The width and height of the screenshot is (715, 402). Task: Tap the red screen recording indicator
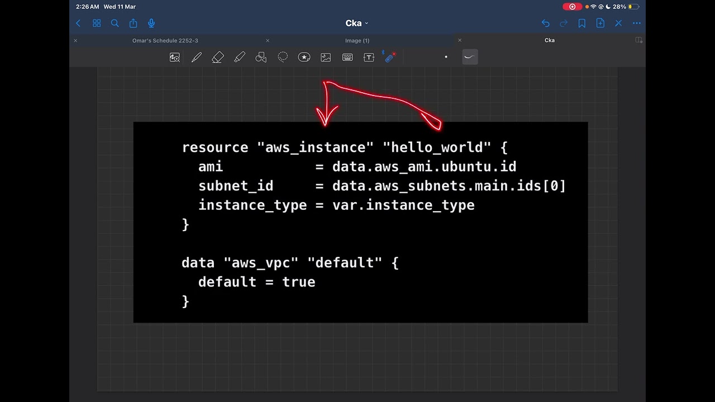[572, 7]
